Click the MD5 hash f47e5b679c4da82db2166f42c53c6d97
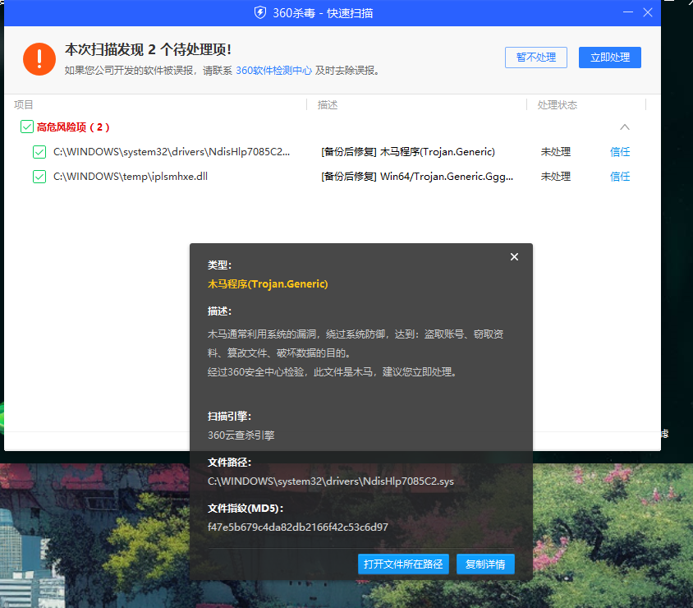This screenshot has width=693, height=608. click(x=298, y=527)
